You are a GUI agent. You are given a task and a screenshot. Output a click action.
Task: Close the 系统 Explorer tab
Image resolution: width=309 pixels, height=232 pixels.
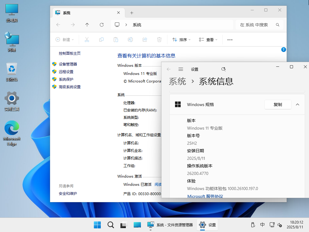click(x=118, y=13)
